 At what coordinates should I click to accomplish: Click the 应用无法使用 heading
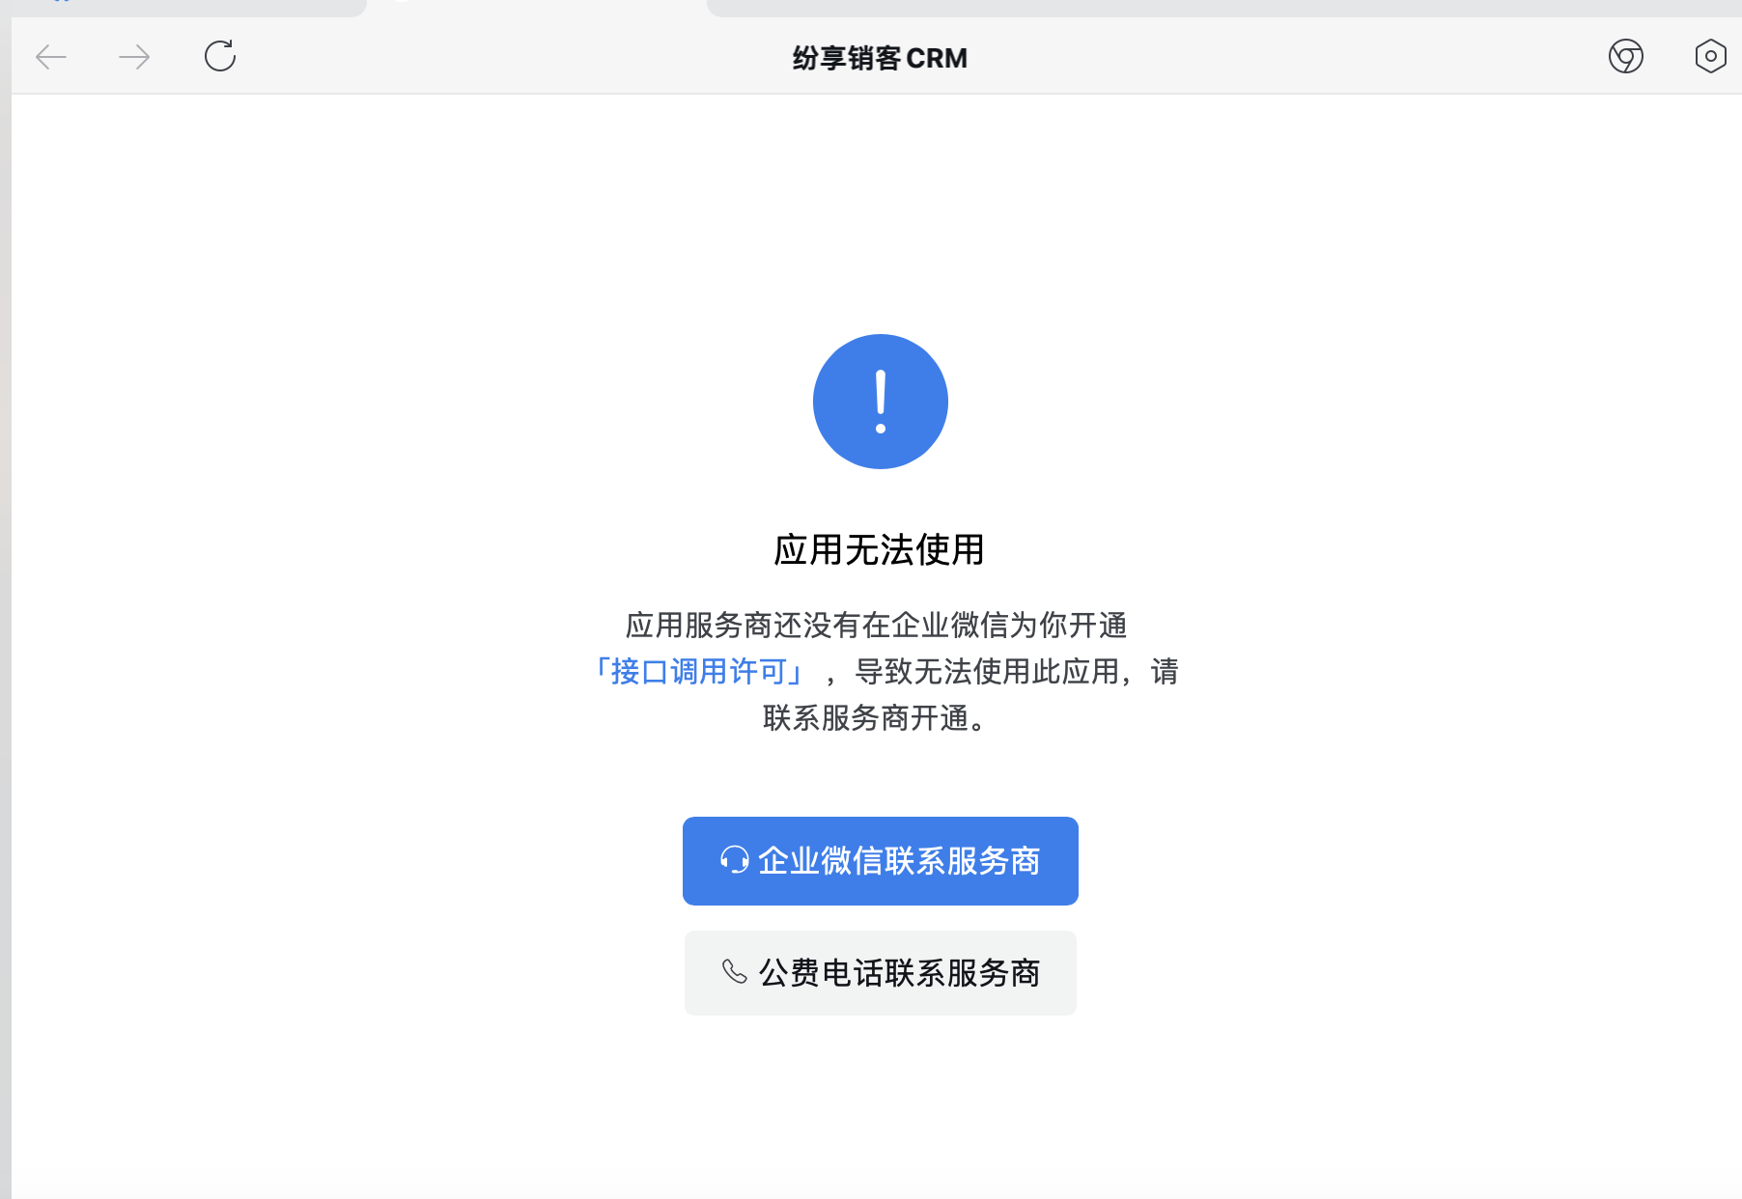(880, 550)
